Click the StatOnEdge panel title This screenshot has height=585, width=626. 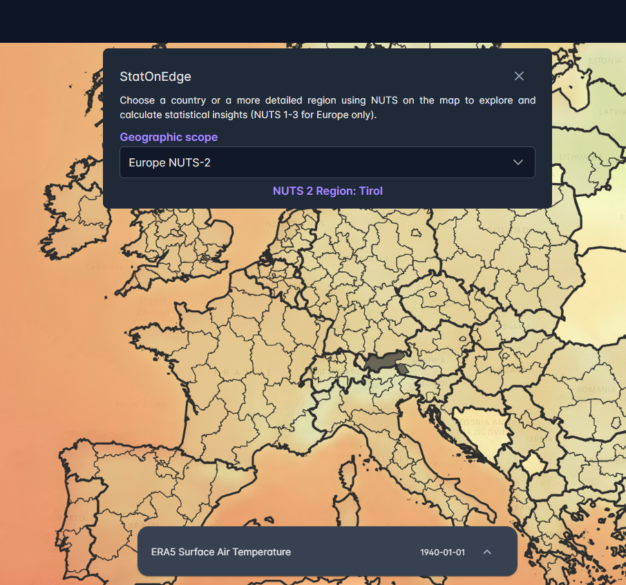pos(155,77)
